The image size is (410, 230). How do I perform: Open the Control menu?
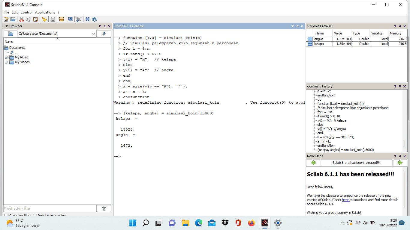[x=26, y=12]
